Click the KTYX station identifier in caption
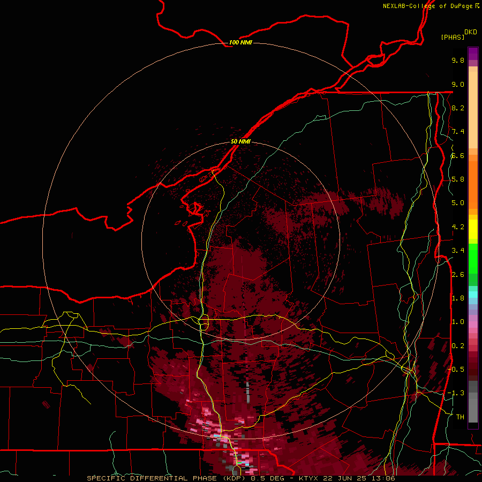The height and width of the screenshot is (482, 482). pos(309,478)
